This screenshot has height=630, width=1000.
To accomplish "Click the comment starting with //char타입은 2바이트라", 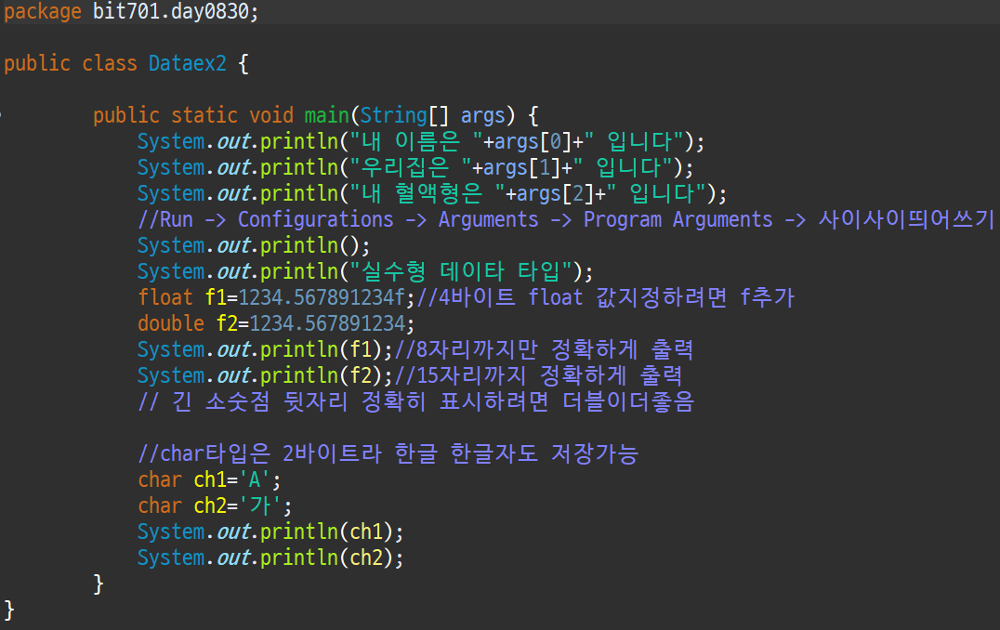I will (388, 454).
